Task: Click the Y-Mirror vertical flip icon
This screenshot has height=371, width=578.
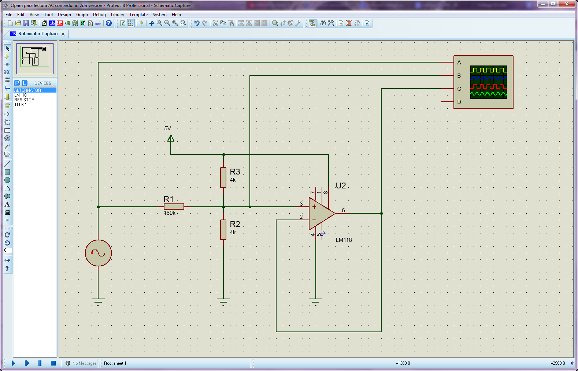Action: pyautogui.click(x=7, y=268)
